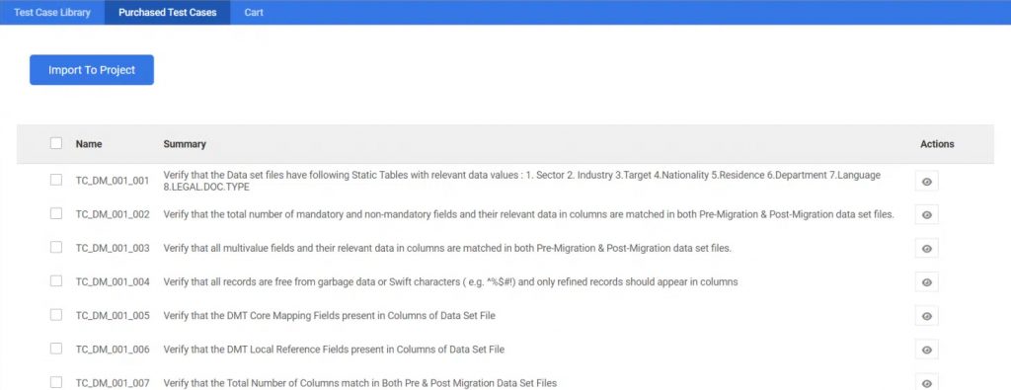
Task: Click the Import To Project button
Action: click(x=92, y=70)
